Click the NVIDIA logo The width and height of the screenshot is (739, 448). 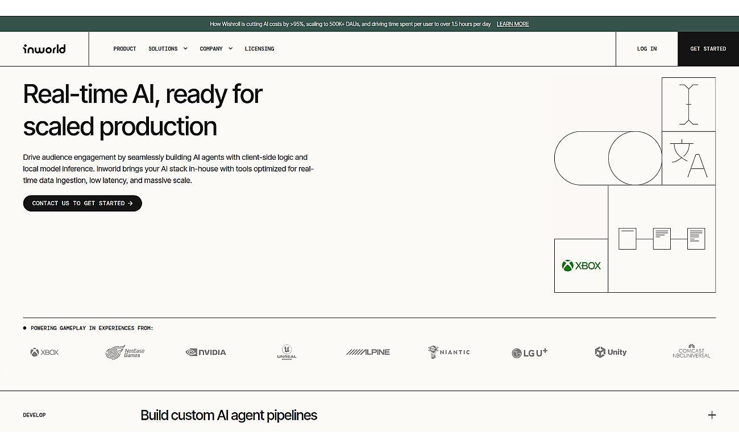(206, 352)
